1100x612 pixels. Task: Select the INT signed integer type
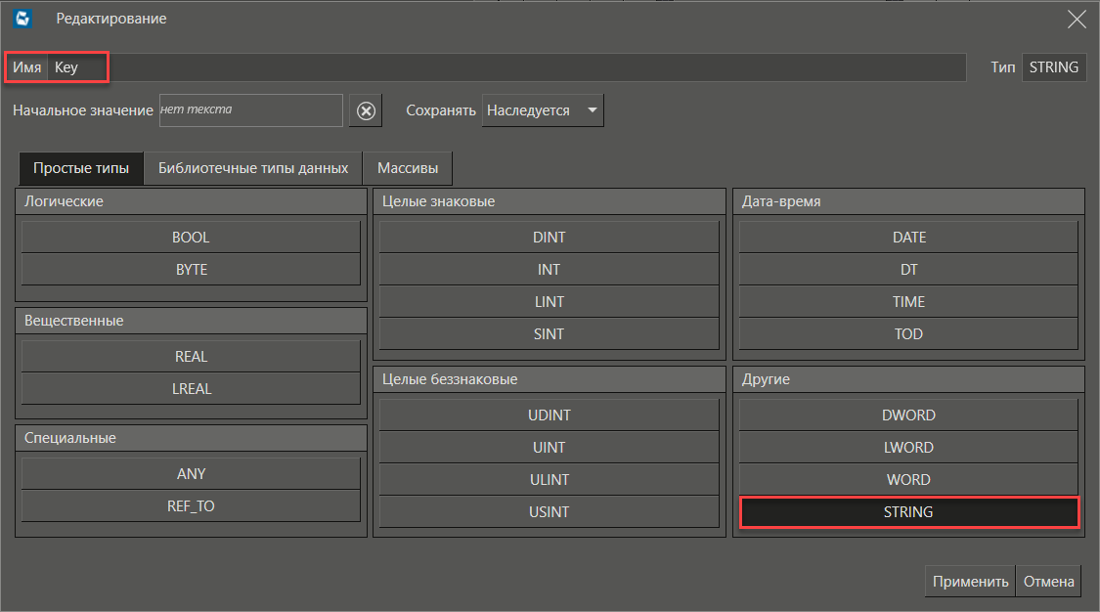(550, 269)
